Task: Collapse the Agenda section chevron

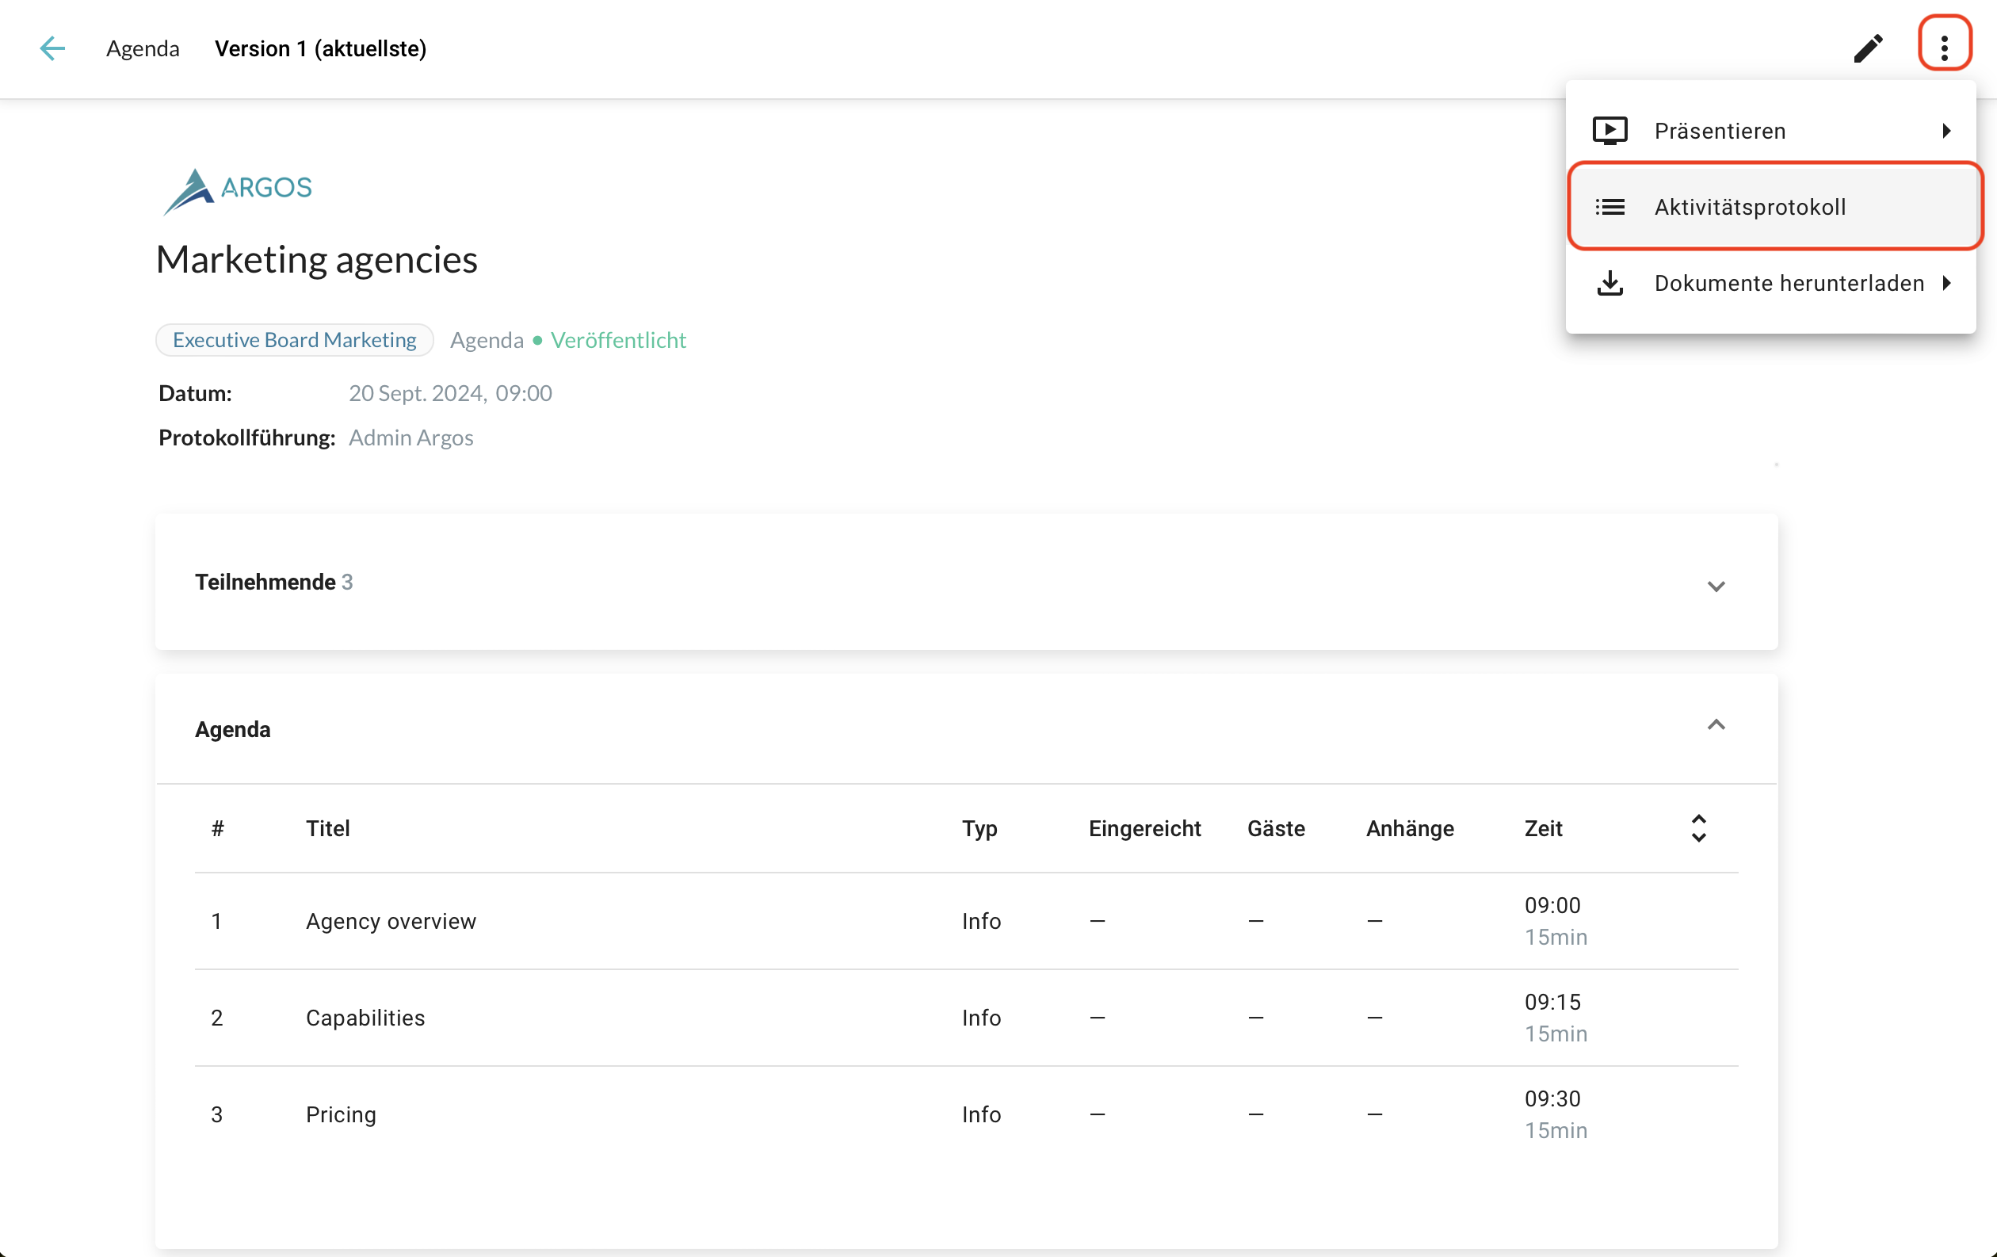Action: [1715, 724]
